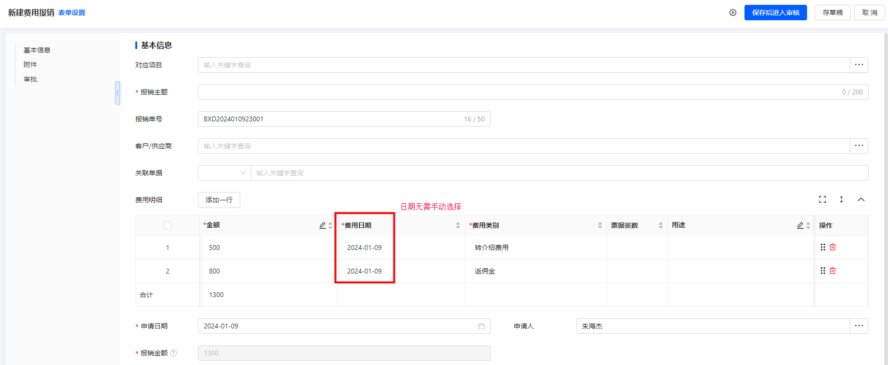Click drag handle of row 2
This screenshot has height=365, width=888.
point(823,271)
